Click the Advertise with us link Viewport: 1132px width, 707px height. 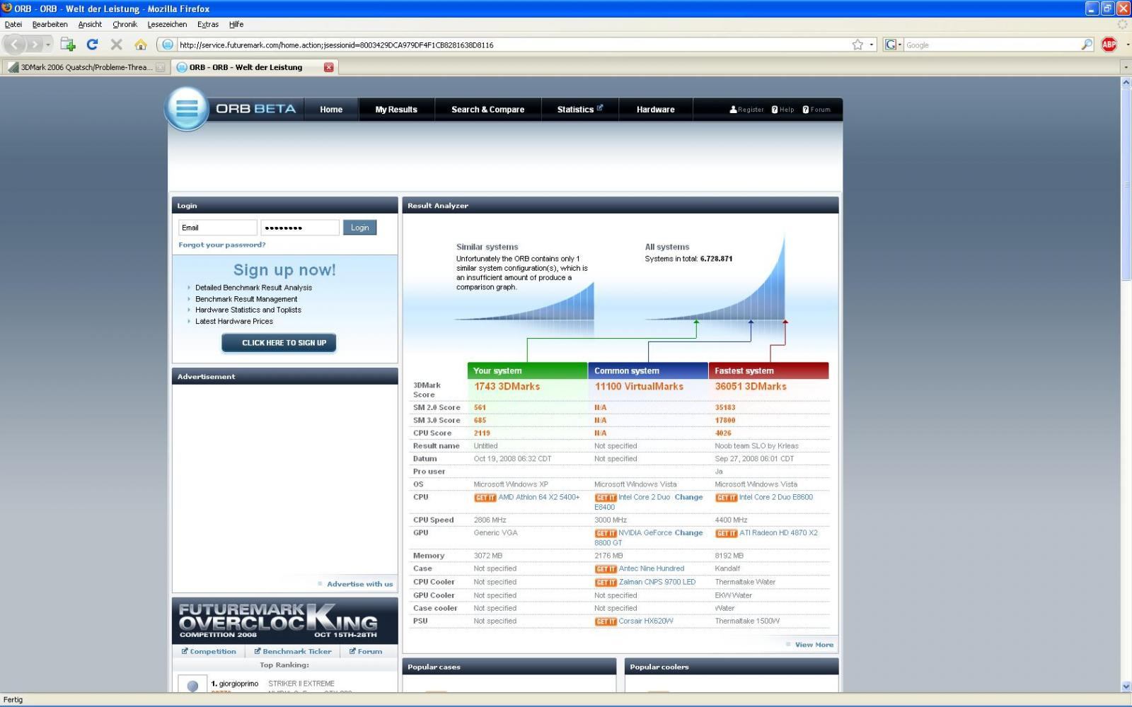click(359, 584)
